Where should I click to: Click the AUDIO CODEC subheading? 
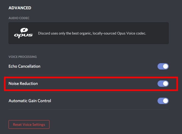(x=19, y=18)
